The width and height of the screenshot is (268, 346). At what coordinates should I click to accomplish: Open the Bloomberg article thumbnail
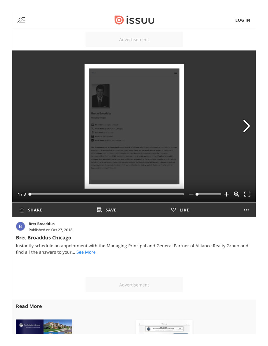[x=164, y=327]
